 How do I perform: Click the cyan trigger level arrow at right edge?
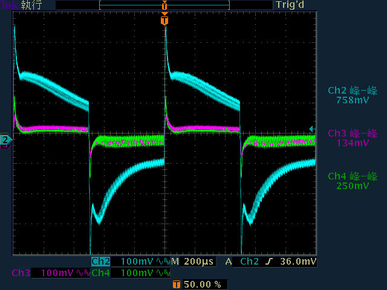[312, 129]
